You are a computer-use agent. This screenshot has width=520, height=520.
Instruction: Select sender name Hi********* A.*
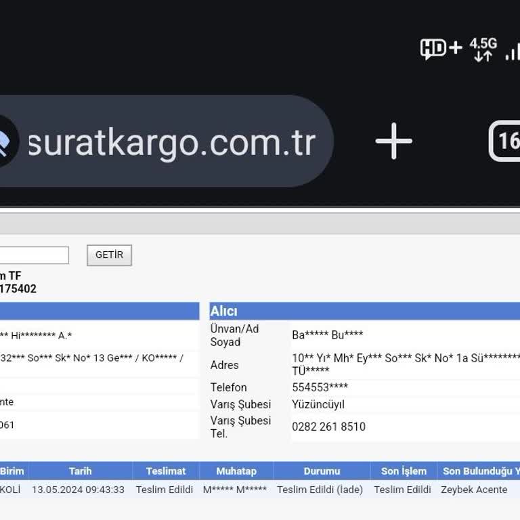41,336
